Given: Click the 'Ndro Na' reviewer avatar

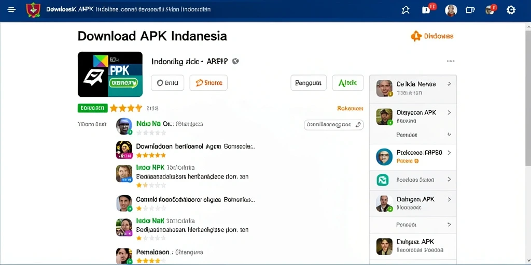Looking at the screenshot, I should [124, 126].
